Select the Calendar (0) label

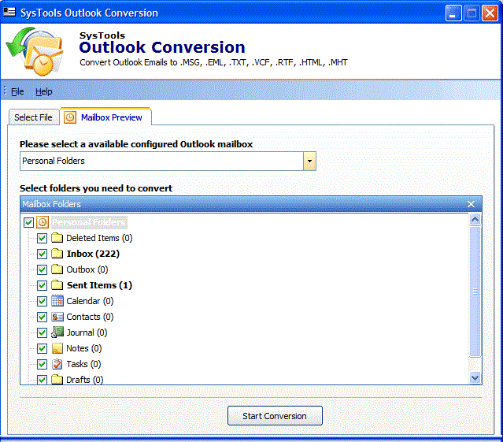(x=90, y=301)
